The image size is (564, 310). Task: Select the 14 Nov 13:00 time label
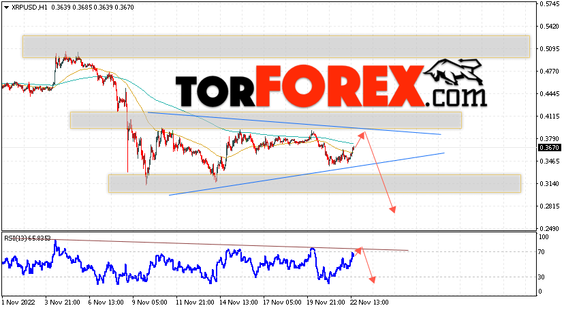click(x=238, y=303)
